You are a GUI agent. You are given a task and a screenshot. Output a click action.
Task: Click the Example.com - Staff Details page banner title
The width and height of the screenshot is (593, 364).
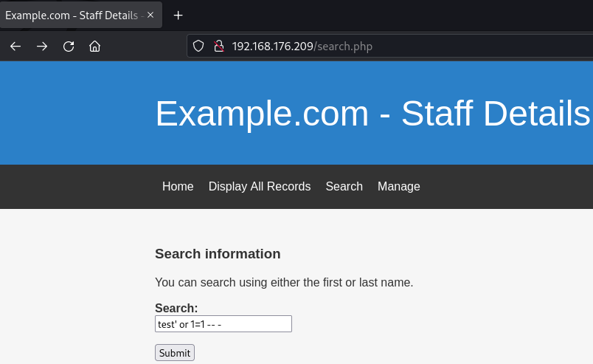coord(372,114)
